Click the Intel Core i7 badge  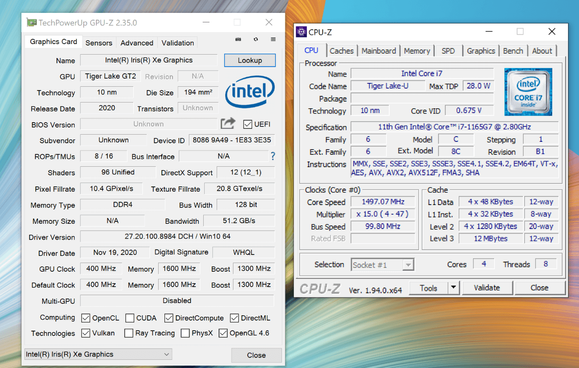[528, 92]
